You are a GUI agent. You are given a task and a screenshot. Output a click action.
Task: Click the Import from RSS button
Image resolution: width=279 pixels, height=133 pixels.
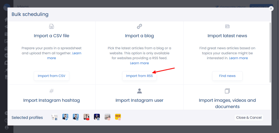[x=139, y=76]
